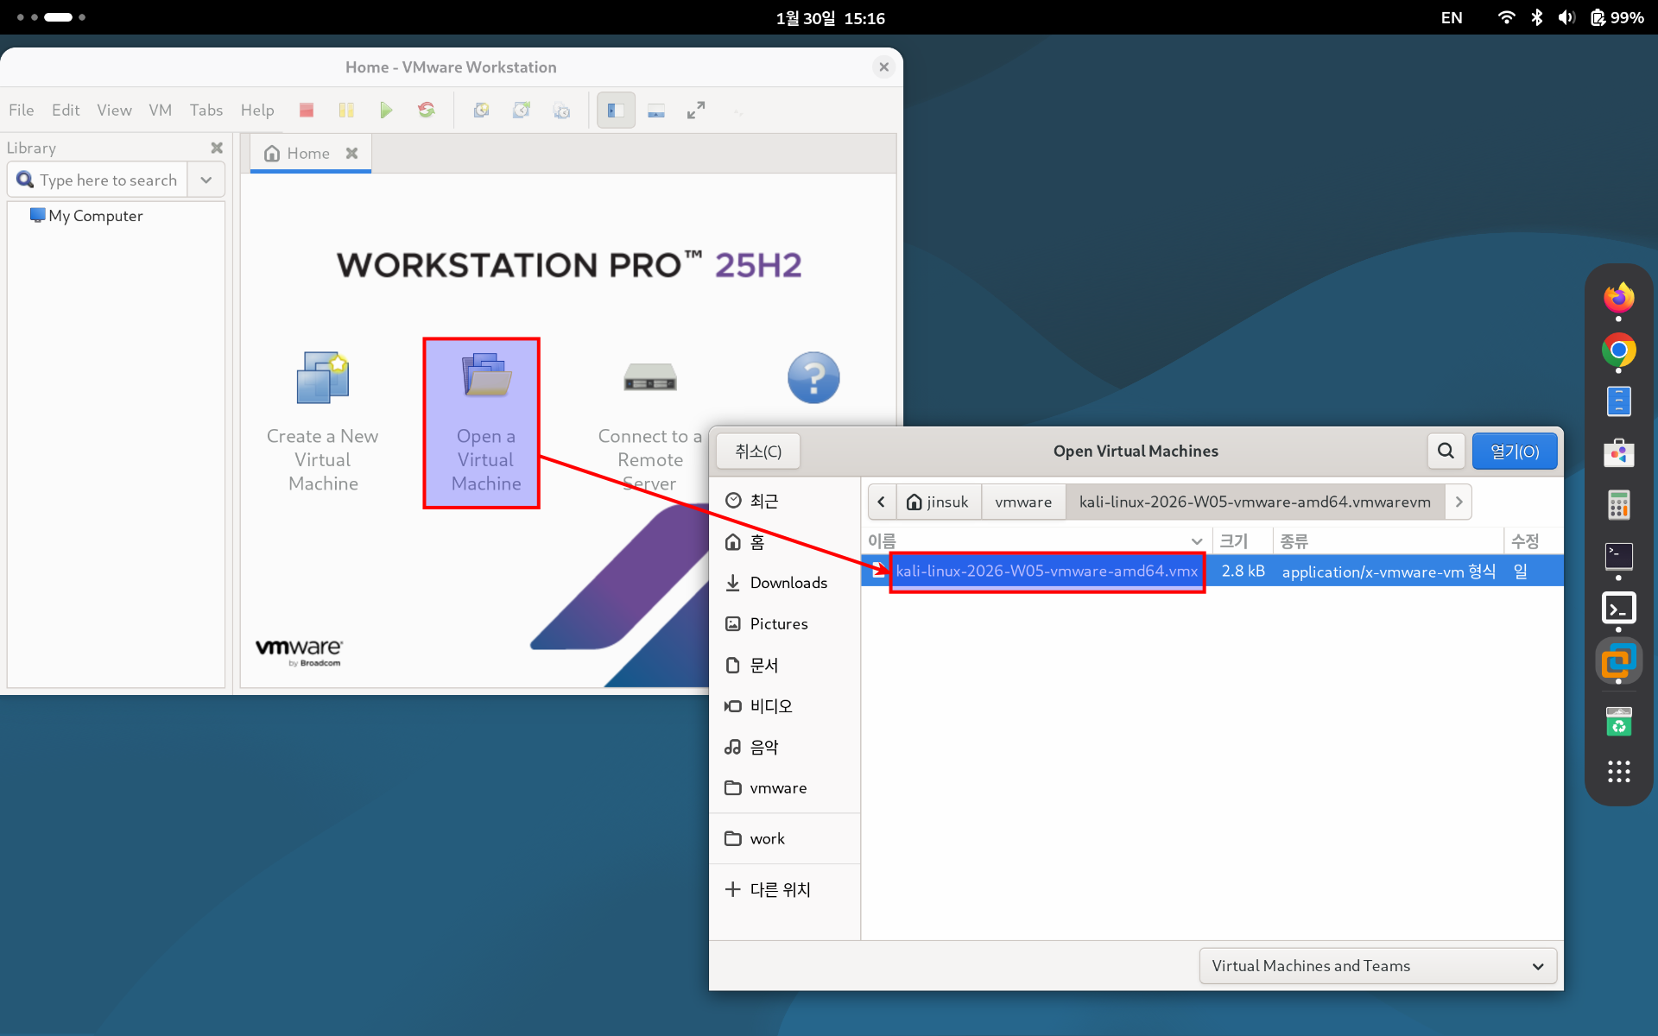The width and height of the screenshot is (1658, 1036).
Task: Click the blue Help question mark icon
Action: point(813,377)
